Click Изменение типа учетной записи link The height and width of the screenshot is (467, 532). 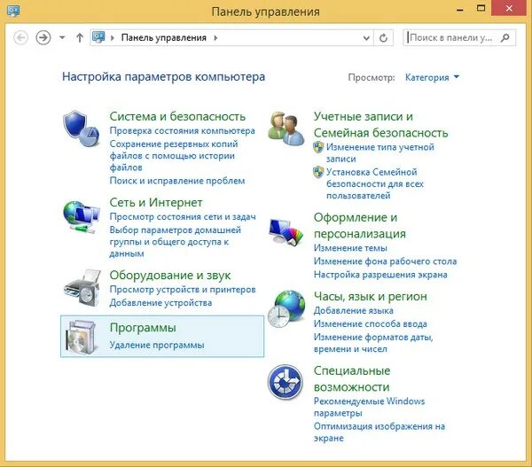point(380,153)
